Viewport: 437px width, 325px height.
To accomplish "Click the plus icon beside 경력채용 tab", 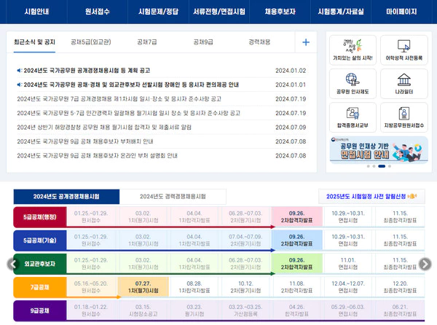I will coord(306,42).
